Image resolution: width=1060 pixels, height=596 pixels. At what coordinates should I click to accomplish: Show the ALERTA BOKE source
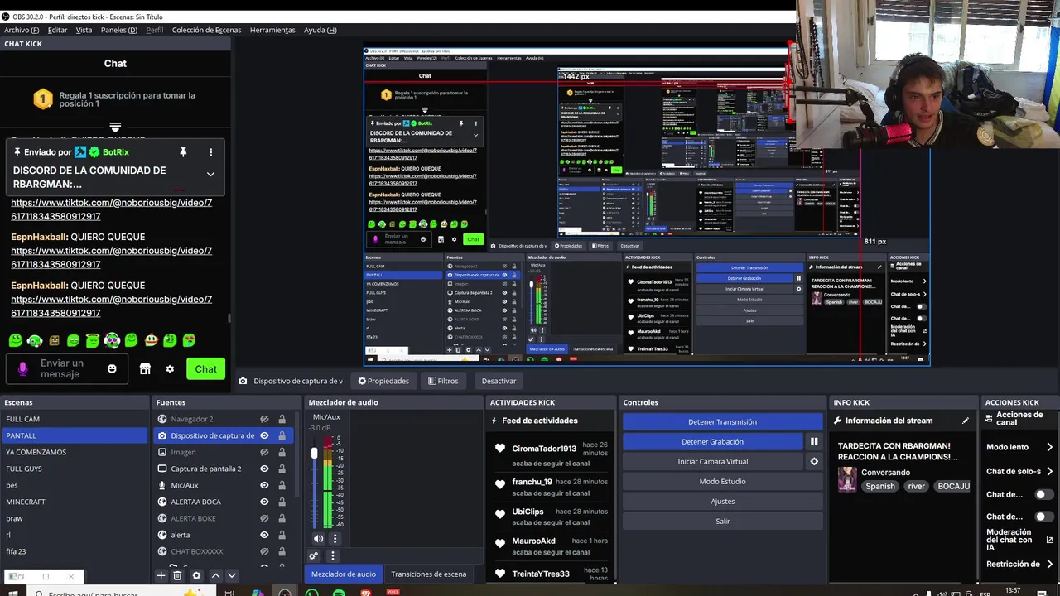click(264, 518)
